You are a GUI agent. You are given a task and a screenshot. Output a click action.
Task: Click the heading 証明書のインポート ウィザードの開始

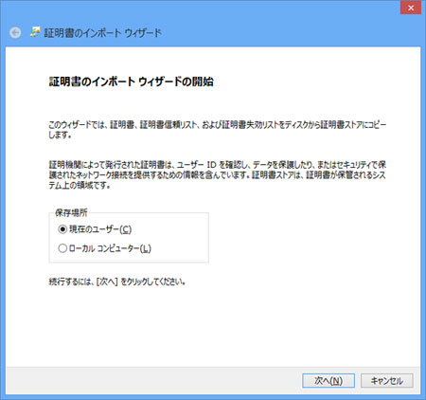coord(132,82)
